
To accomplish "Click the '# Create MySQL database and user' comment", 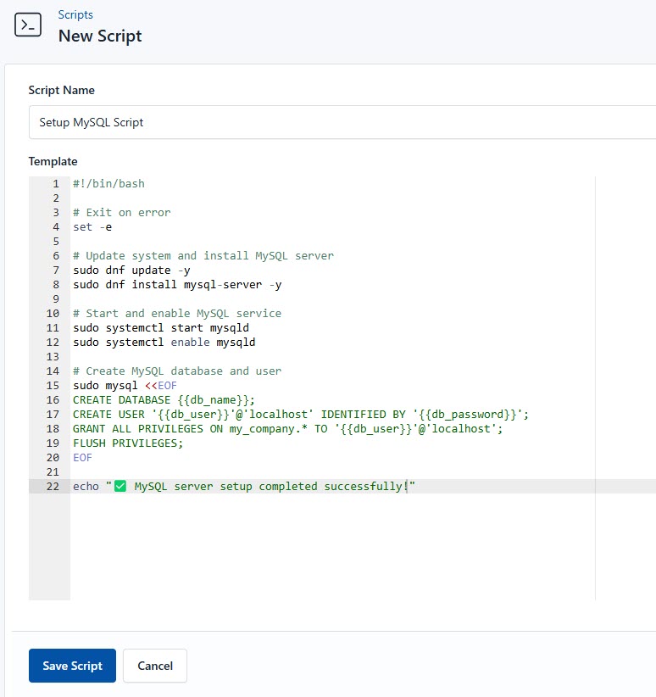I will tap(177, 371).
